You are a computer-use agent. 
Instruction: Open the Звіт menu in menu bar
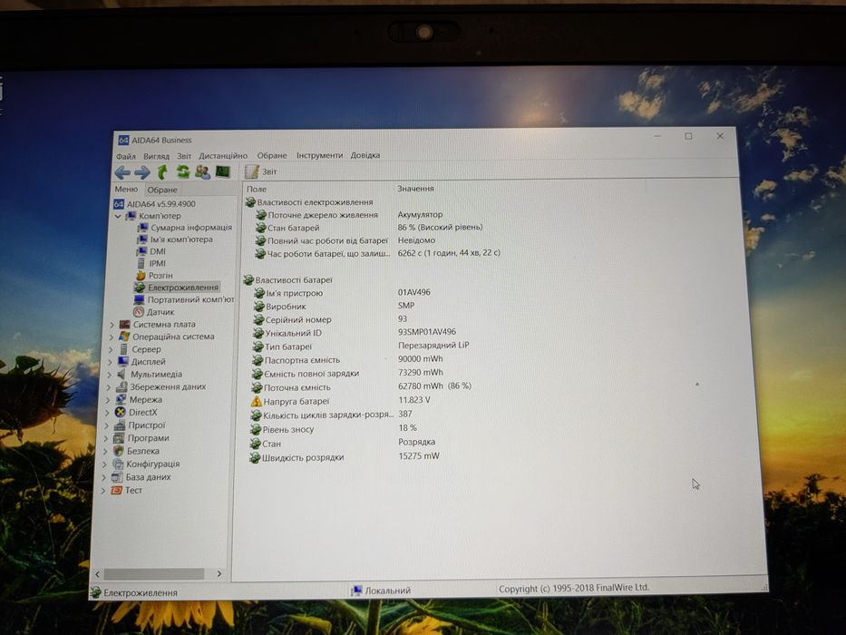[x=184, y=156]
